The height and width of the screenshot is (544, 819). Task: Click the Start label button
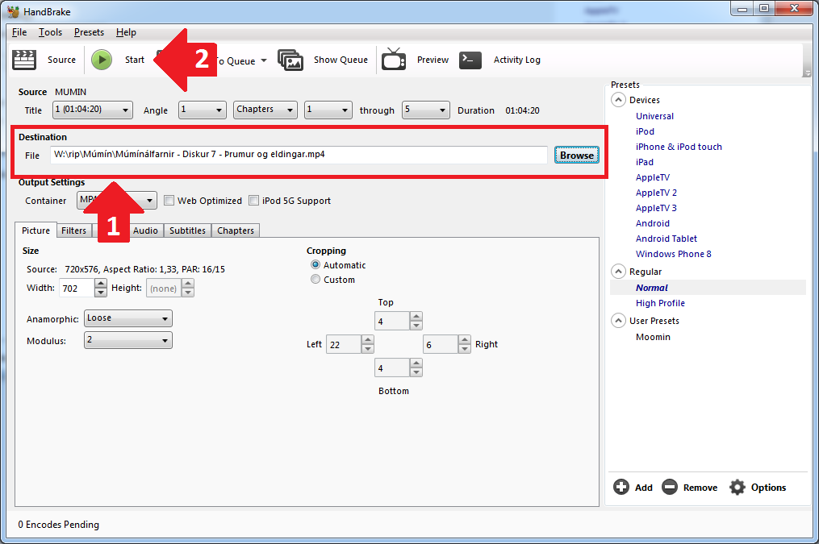coord(134,60)
